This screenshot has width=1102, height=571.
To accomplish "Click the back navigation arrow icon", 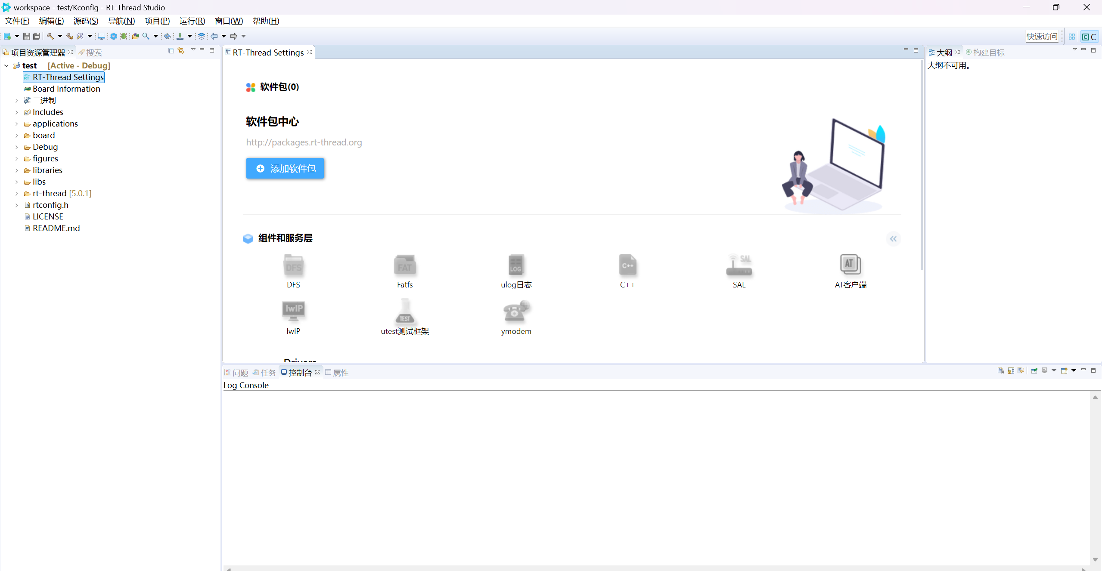I will [x=214, y=36].
